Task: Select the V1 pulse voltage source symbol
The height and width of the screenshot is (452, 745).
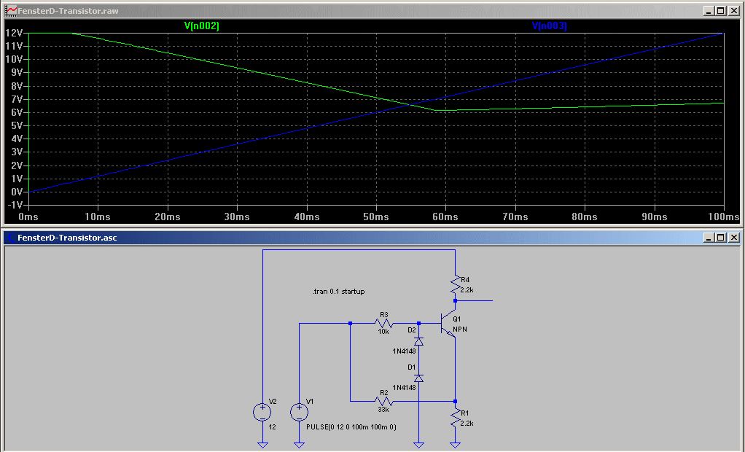Action: click(x=299, y=412)
